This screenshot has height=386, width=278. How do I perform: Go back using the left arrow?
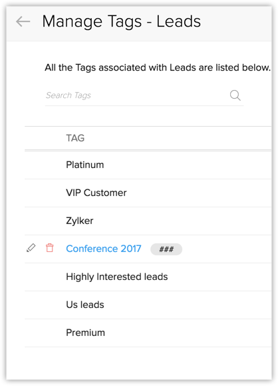[23, 21]
